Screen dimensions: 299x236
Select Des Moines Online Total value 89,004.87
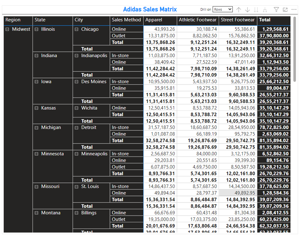274,88
